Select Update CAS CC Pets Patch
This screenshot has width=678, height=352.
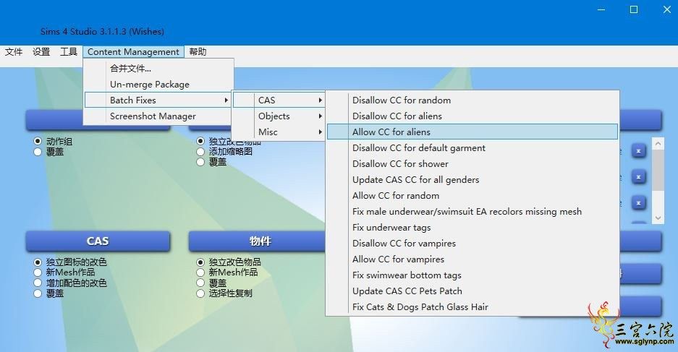(473, 291)
